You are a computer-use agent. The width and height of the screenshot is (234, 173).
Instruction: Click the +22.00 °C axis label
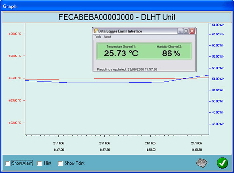[15, 123]
